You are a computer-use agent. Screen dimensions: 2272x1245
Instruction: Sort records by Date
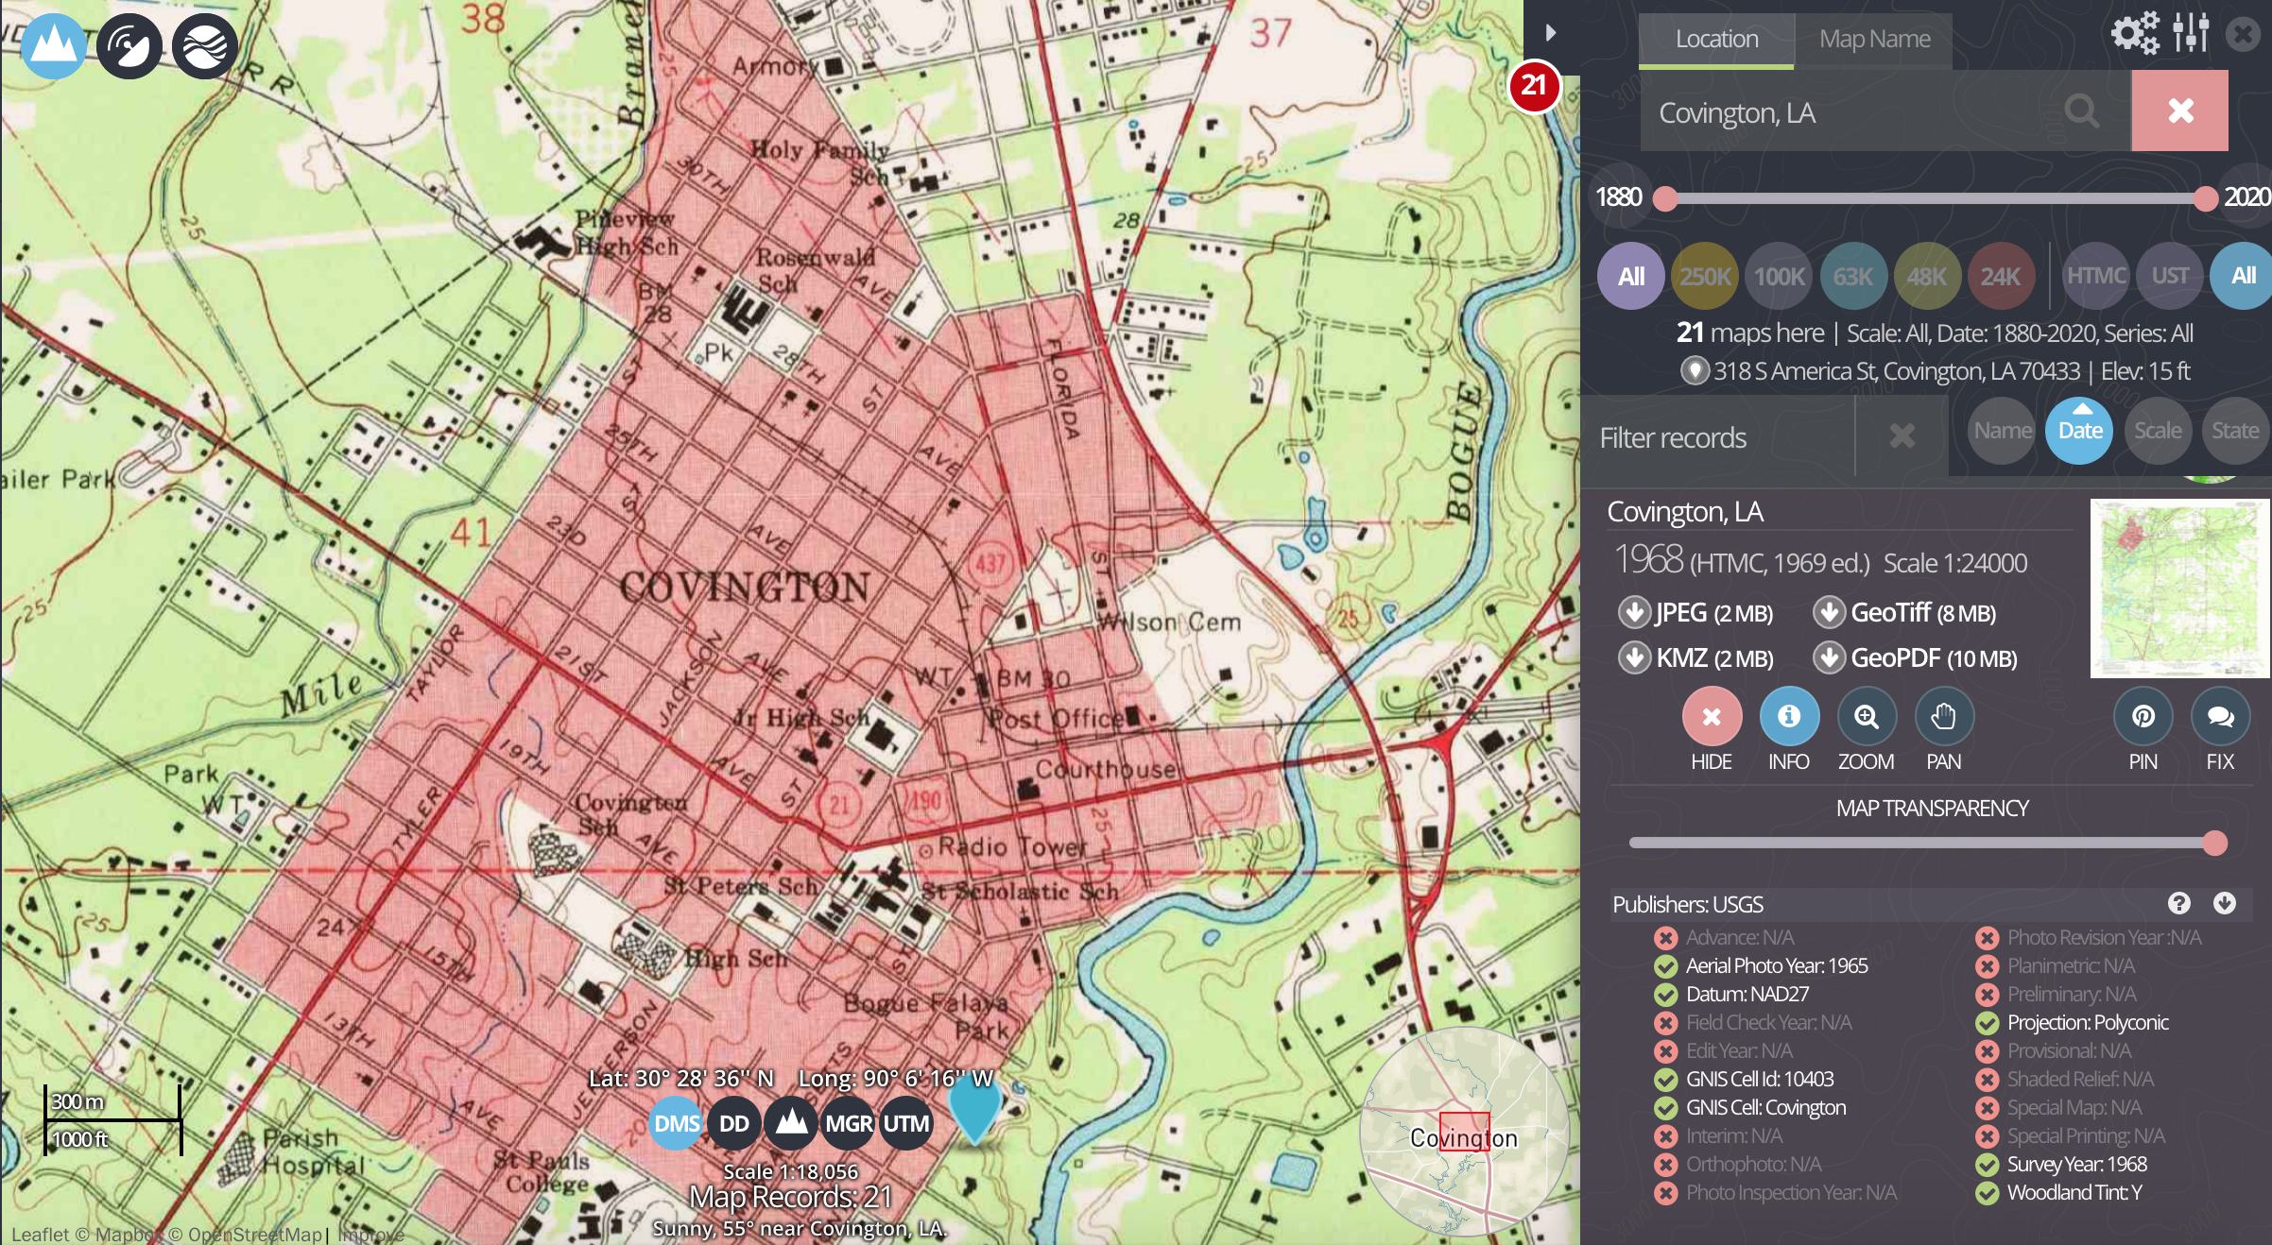(2079, 431)
